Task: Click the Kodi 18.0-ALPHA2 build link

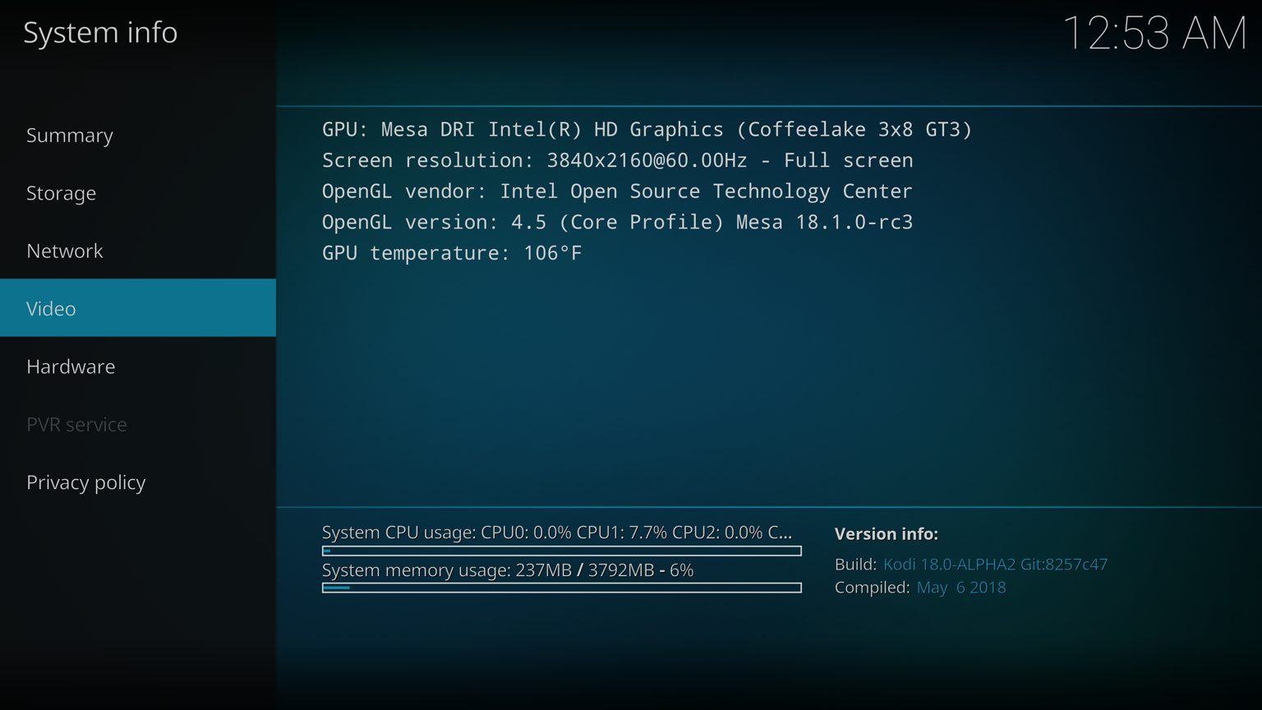Action: pyautogui.click(x=995, y=565)
